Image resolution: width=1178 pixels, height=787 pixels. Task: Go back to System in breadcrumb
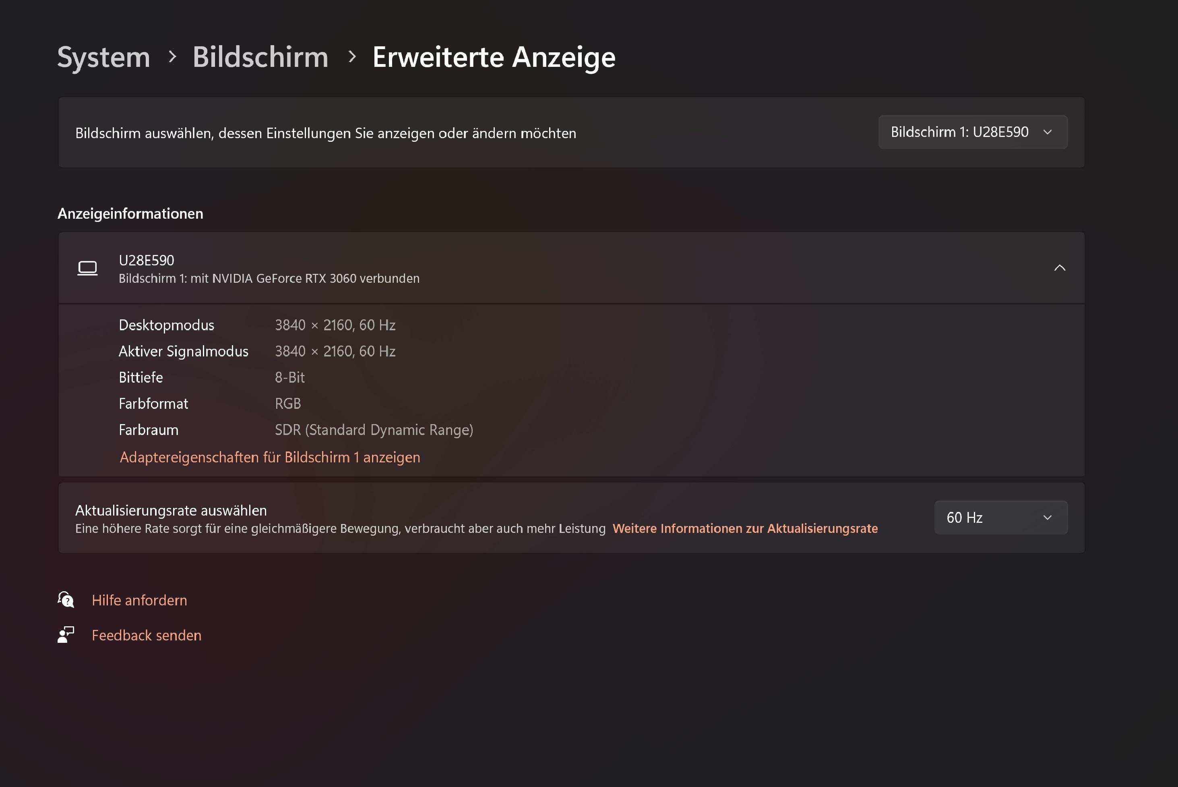point(104,57)
